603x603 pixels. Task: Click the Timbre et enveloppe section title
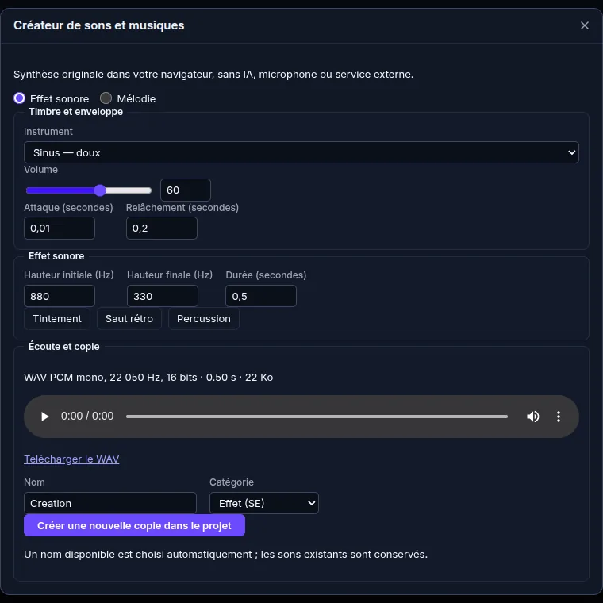click(x=75, y=112)
